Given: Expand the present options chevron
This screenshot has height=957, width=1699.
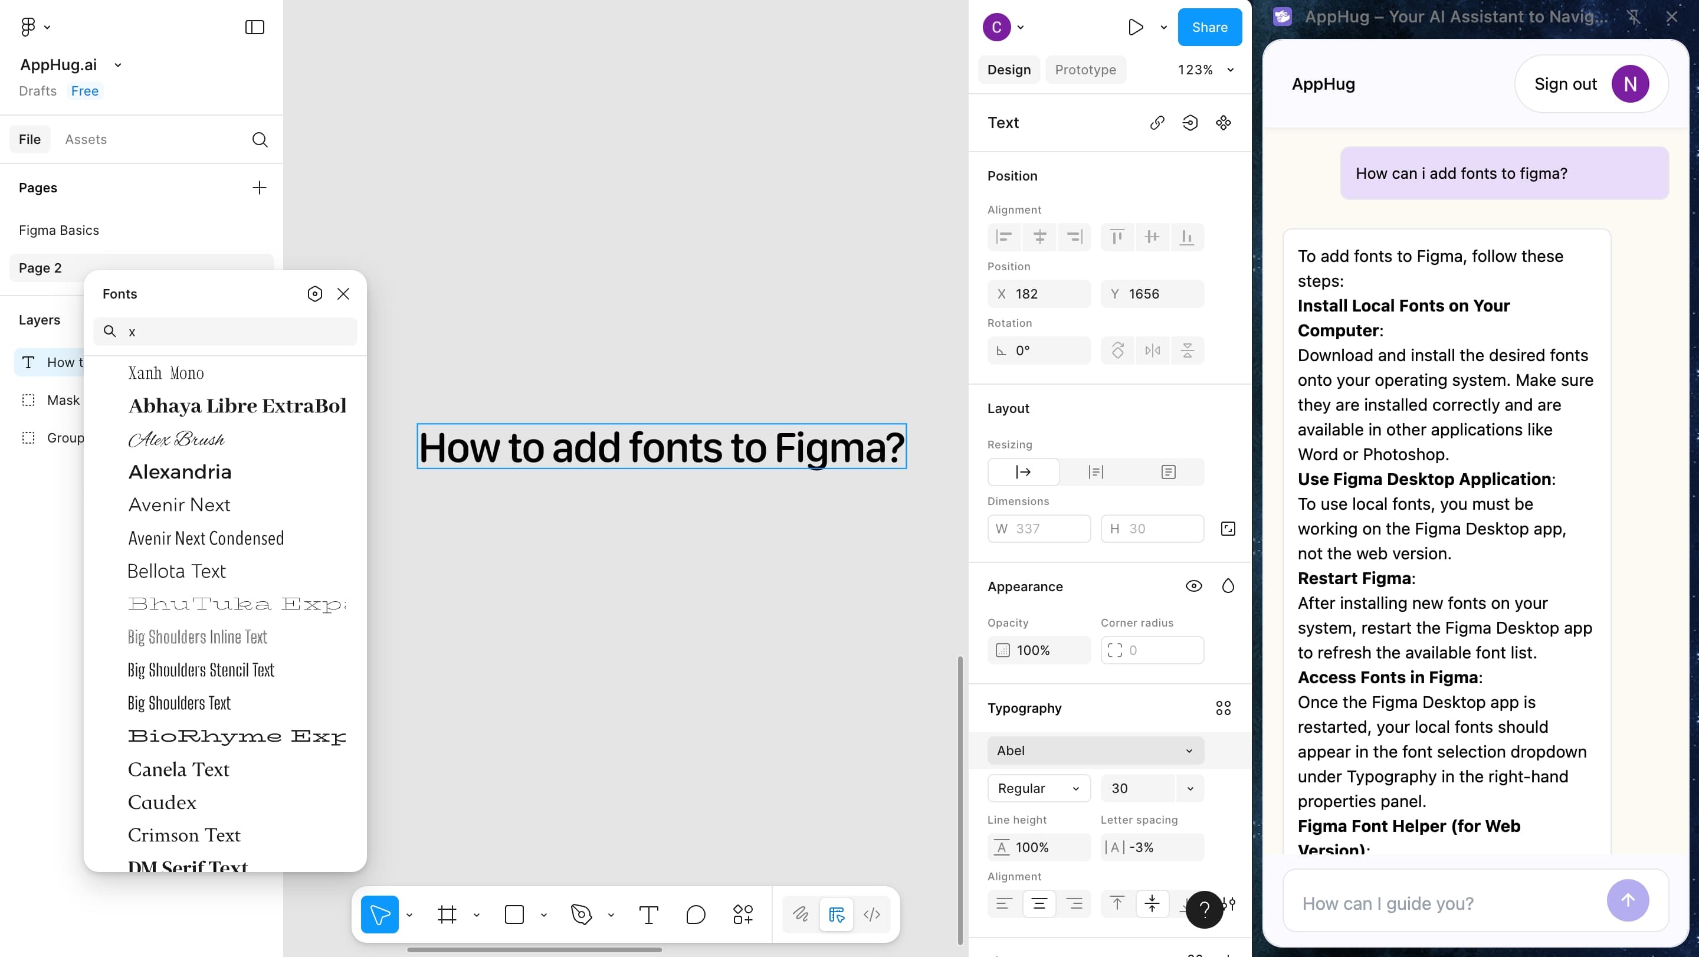Looking at the screenshot, I should (x=1163, y=27).
